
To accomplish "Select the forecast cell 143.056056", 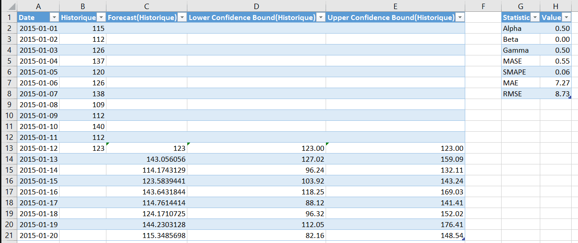I will [146, 159].
